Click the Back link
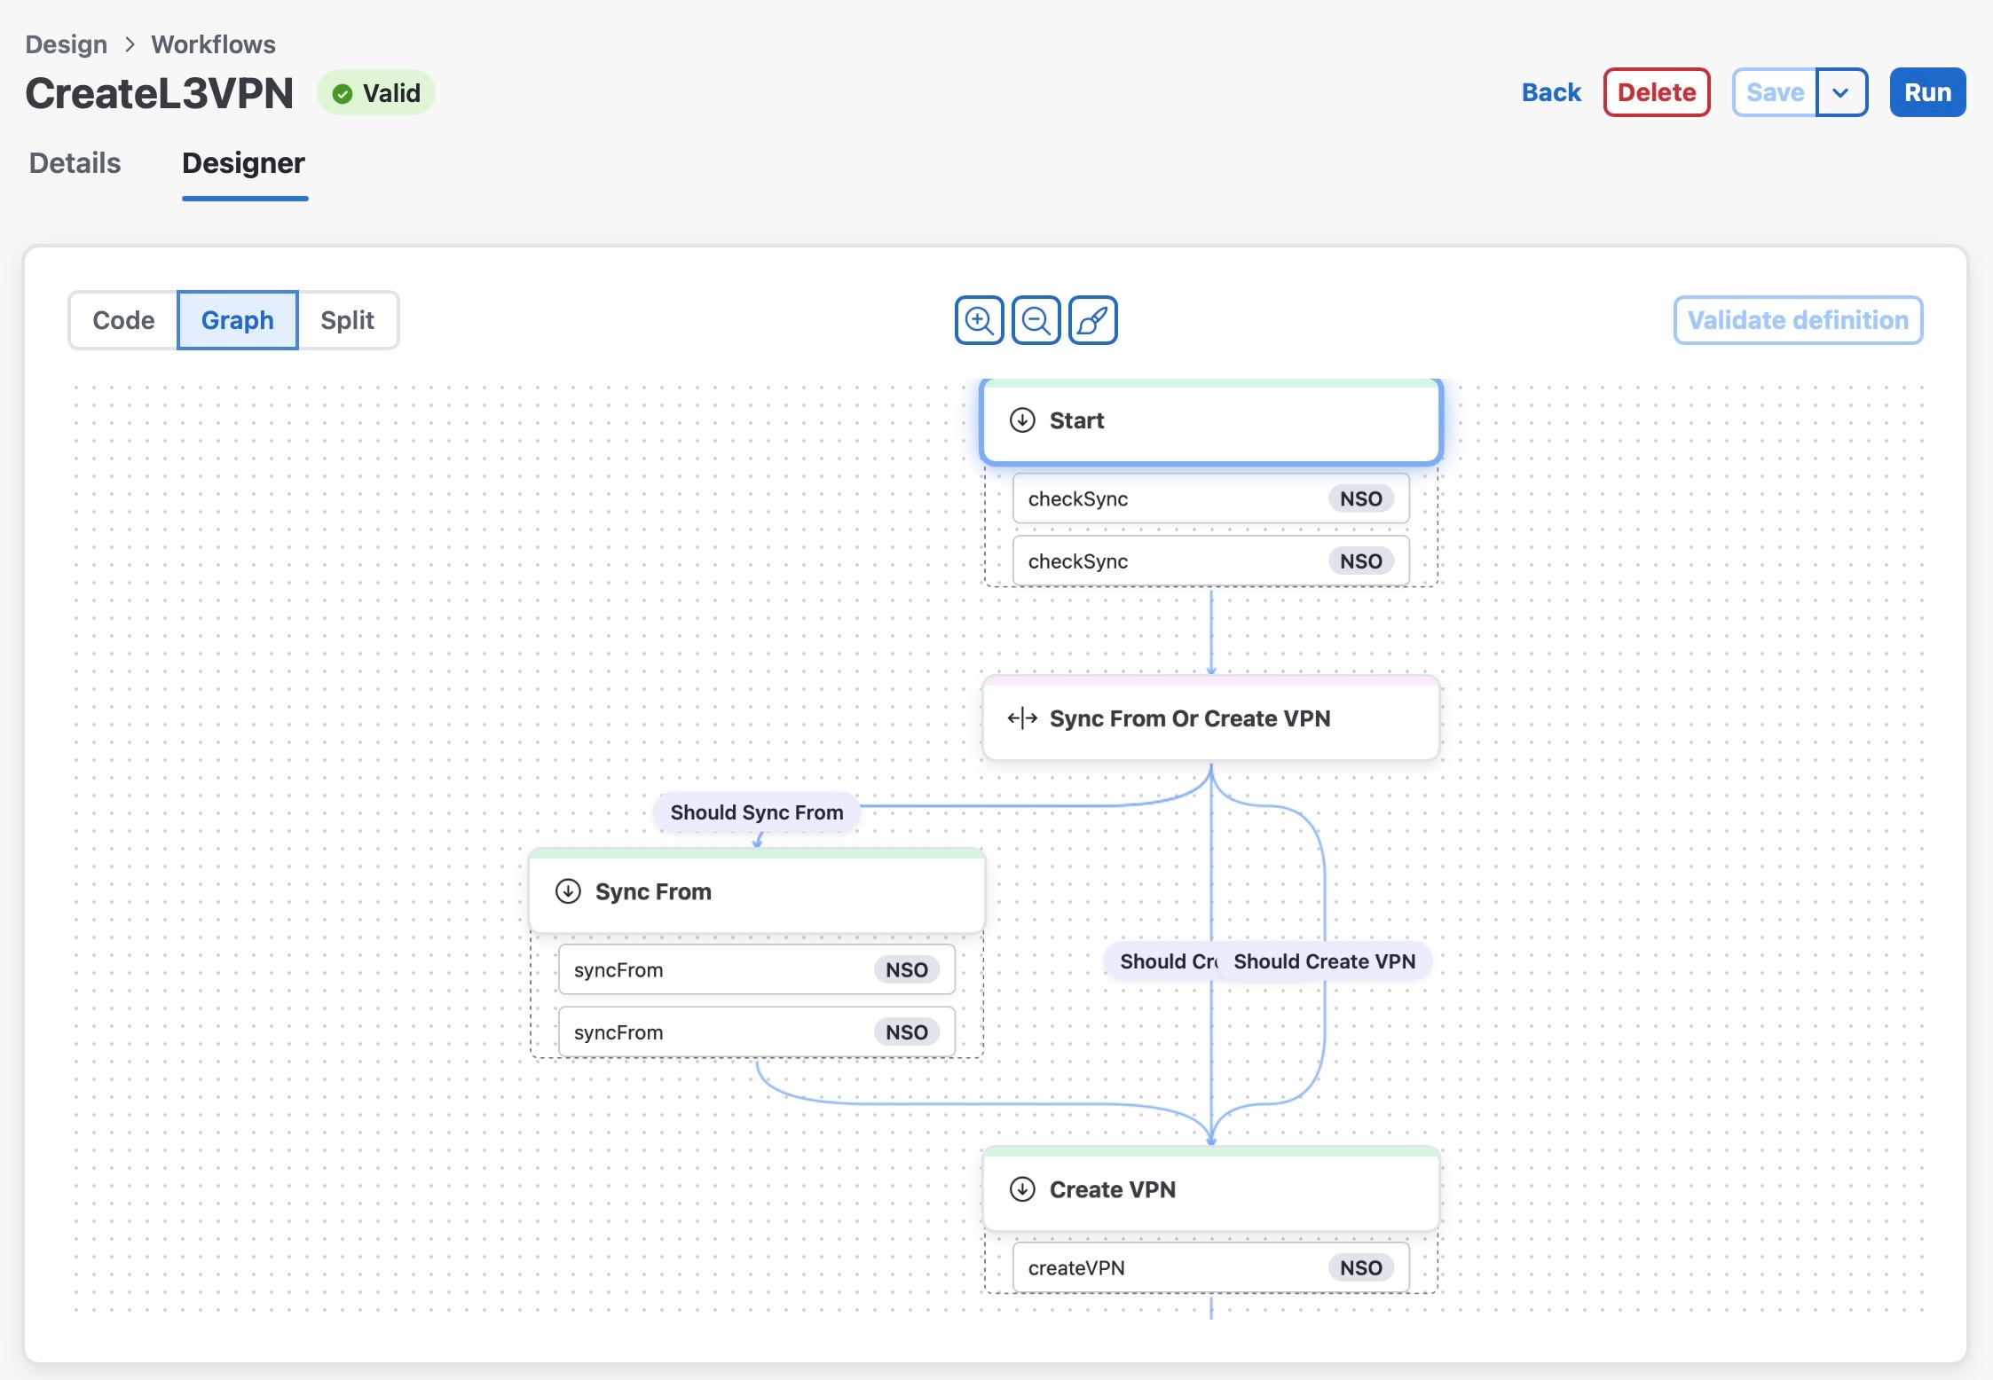Viewport: 1993px width, 1380px height. click(1551, 92)
